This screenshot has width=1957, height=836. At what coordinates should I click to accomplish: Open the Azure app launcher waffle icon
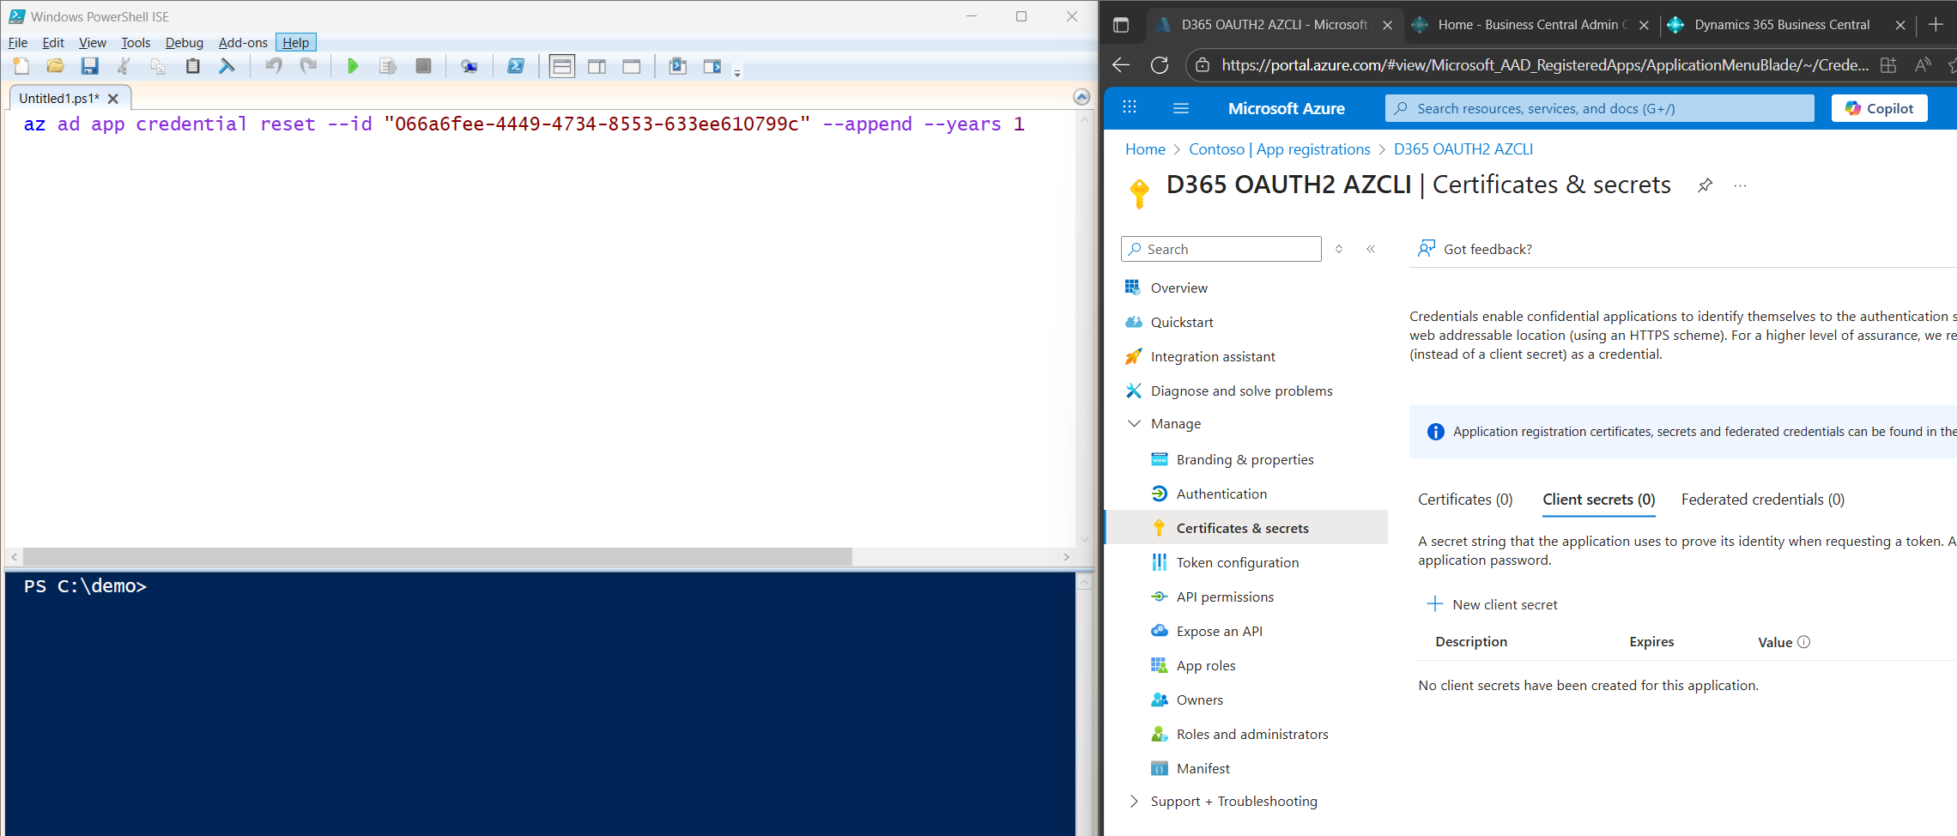[1130, 107]
